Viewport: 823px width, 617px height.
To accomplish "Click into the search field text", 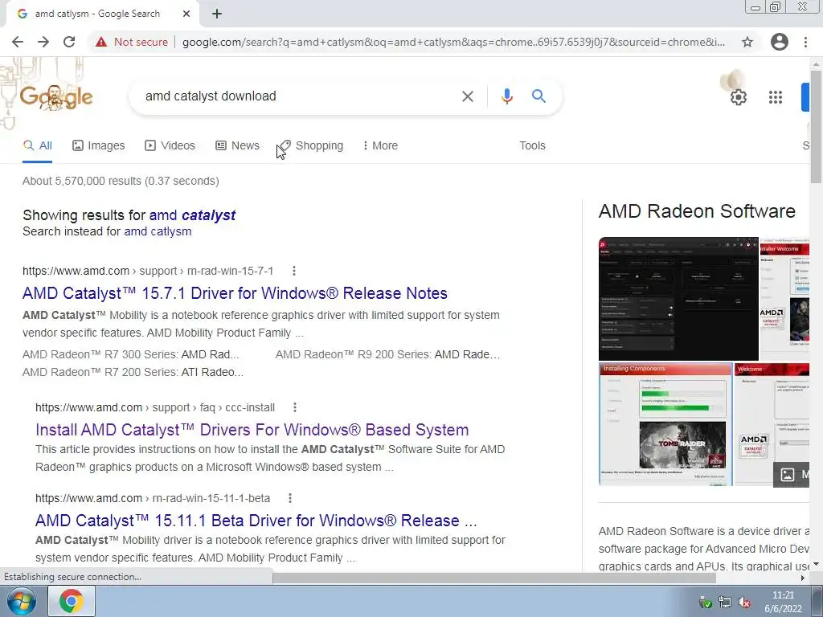I will click(211, 96).
